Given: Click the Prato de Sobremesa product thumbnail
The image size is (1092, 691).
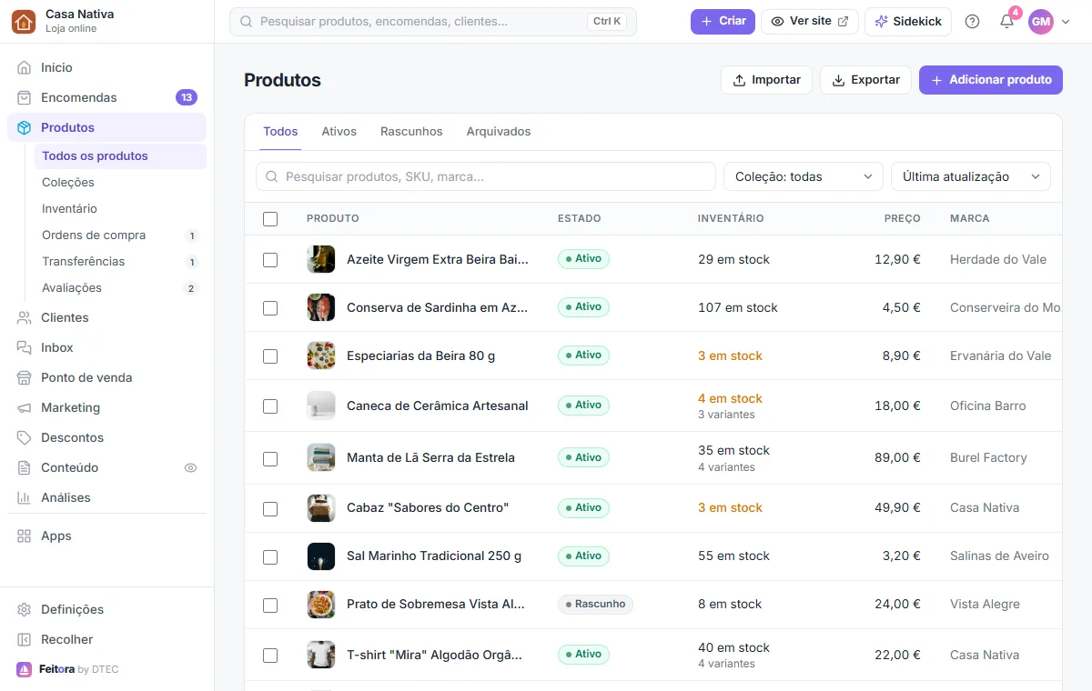Looking at the screenshot, I should (321, 605).
